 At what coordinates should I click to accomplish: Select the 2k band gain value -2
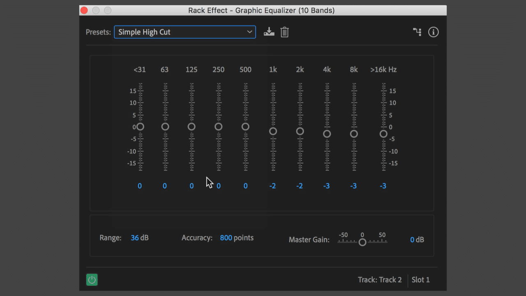pos(300,186)
